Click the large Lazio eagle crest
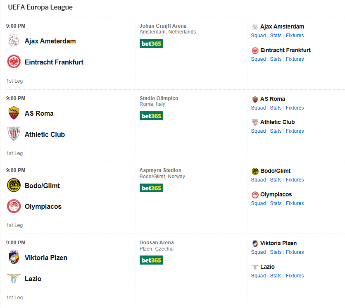Viewport: 345px width, 308px height. pos(14,279)
